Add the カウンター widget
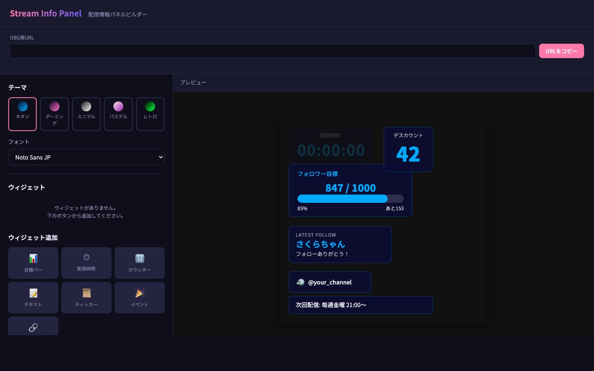 pyautogui.click(x=139, y=263)
